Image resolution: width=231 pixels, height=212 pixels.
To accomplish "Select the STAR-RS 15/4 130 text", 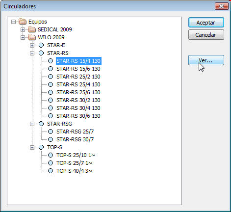I will click(x=78, y=61).
